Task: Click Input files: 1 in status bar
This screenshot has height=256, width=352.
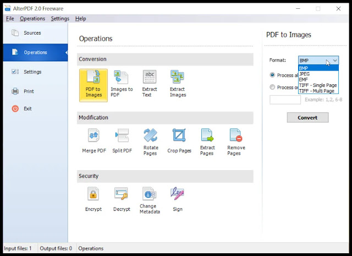Action: pyautogui.click(x=18, y=248)
